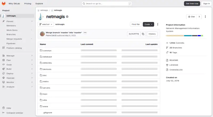Open Feature catalog from its grid icon
The image size is (213, 117).
coord(3,48)
